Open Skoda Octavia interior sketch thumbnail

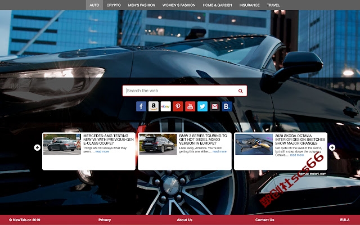[x=254, y=144]
